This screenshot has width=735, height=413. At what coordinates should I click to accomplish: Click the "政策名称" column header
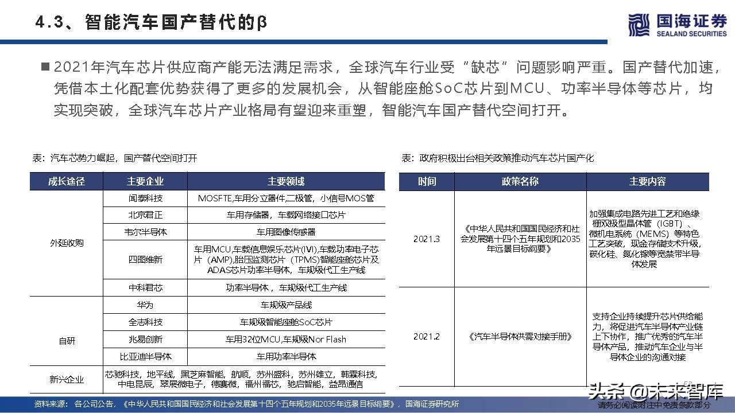520,181
